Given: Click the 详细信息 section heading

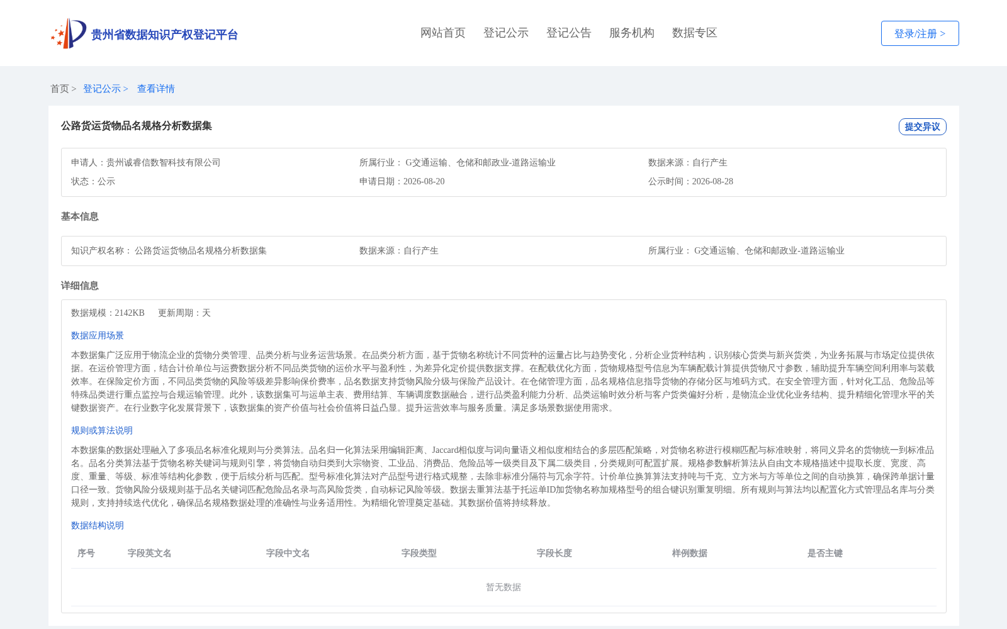Looking at the screenshot, I should point(80,286).
